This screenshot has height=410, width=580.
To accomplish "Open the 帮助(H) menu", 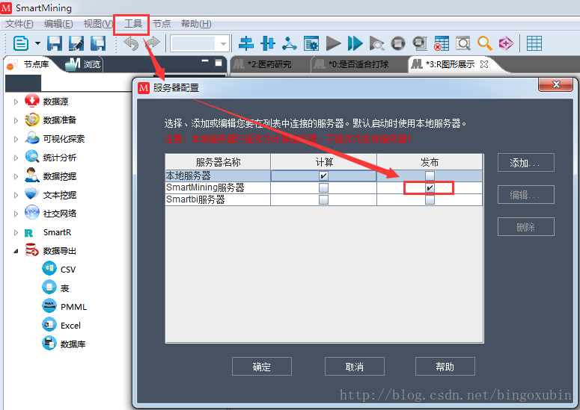I will (196, 24).
